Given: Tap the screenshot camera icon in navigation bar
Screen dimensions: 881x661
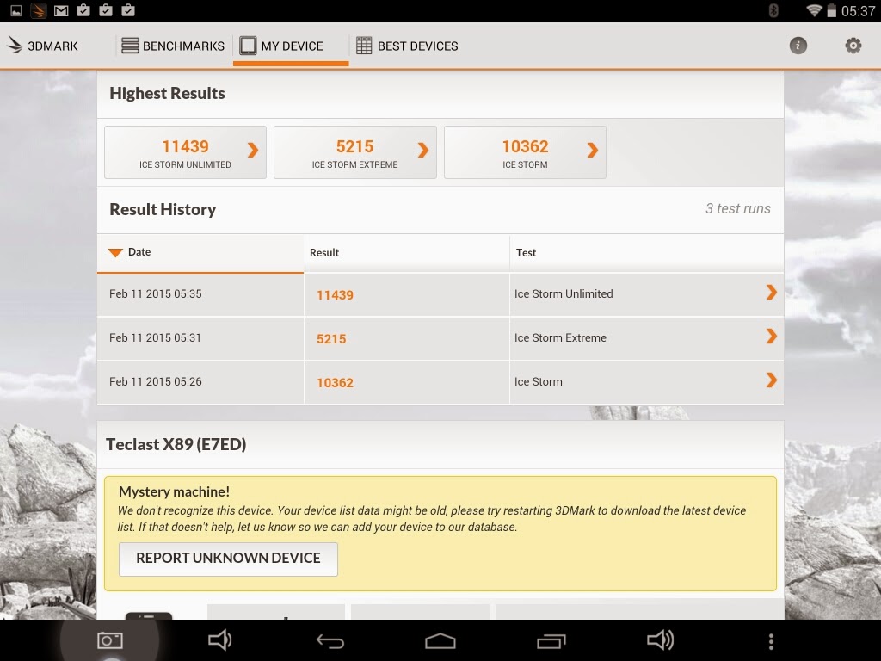Looking at the screenshot, I should click(110, 640).
